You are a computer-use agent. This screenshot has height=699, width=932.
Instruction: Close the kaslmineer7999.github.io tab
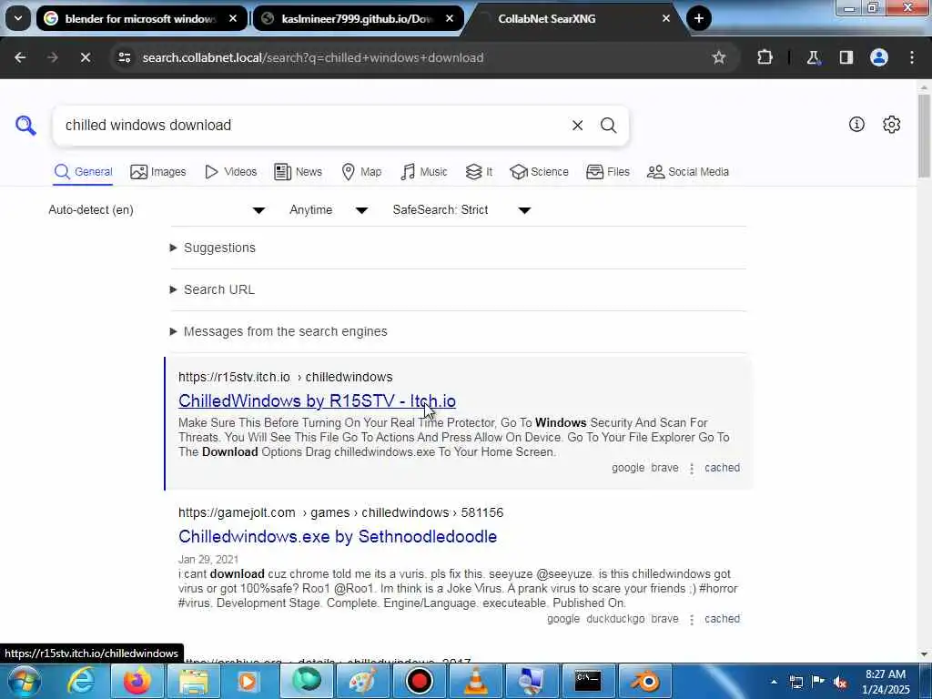[450, 18]
